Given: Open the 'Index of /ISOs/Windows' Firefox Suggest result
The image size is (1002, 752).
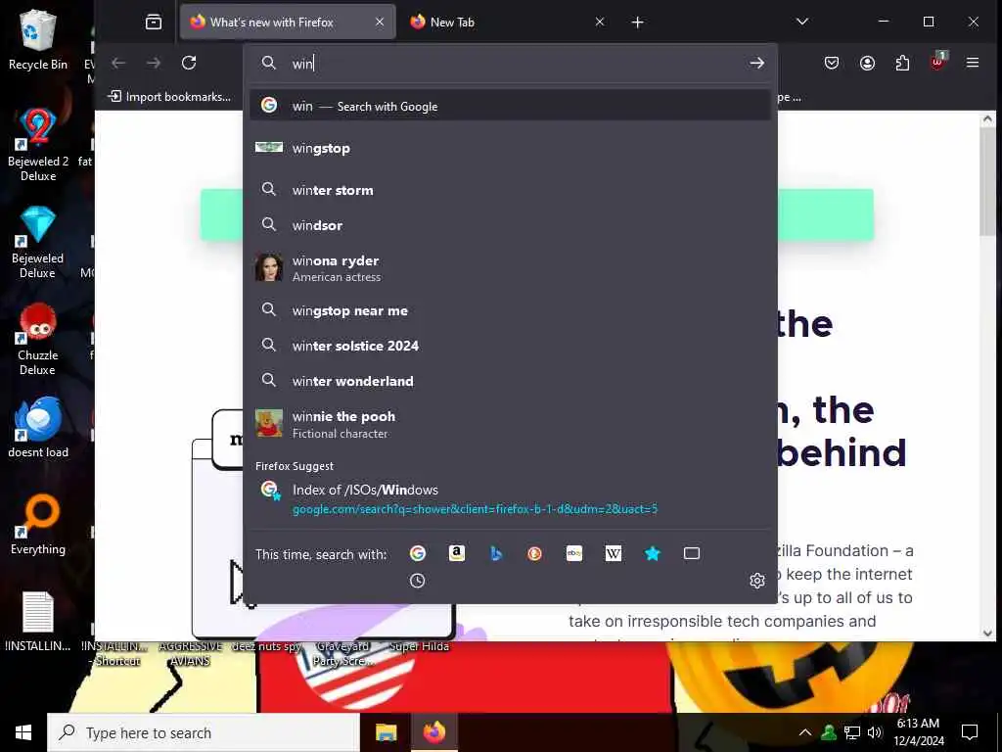Looking at the screenshot, I should tap(510, 498).
